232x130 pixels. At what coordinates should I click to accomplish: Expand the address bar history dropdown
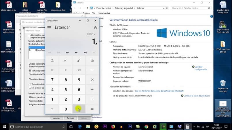(x=164, y=8)
